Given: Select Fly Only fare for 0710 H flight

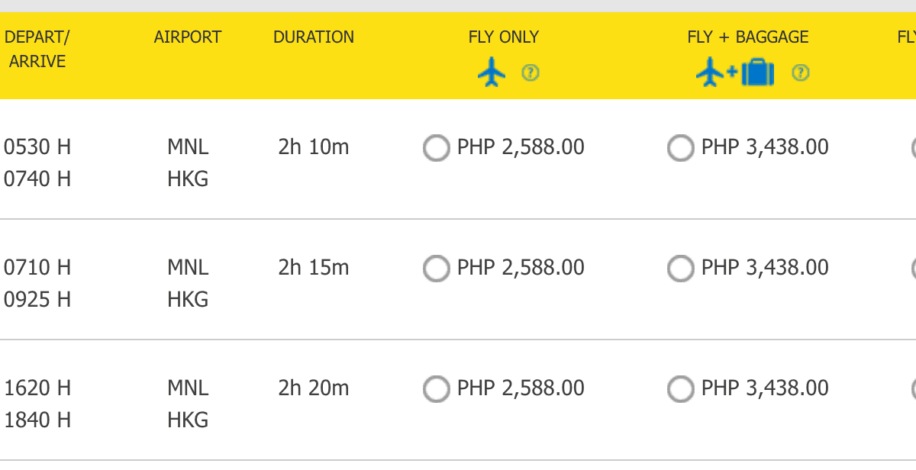Looking at the screenshot, I should (x=436, y=269).
